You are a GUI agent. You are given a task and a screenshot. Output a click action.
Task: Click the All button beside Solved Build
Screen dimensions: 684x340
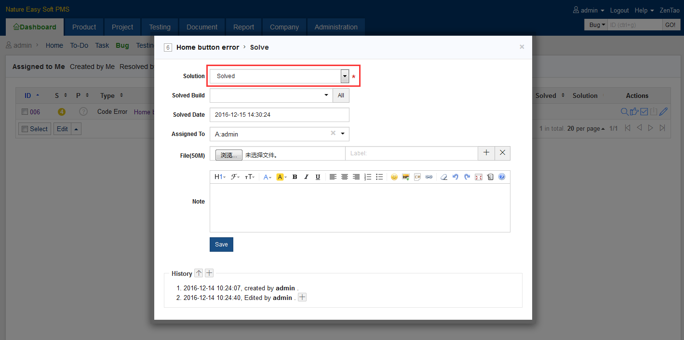(341, 95)
